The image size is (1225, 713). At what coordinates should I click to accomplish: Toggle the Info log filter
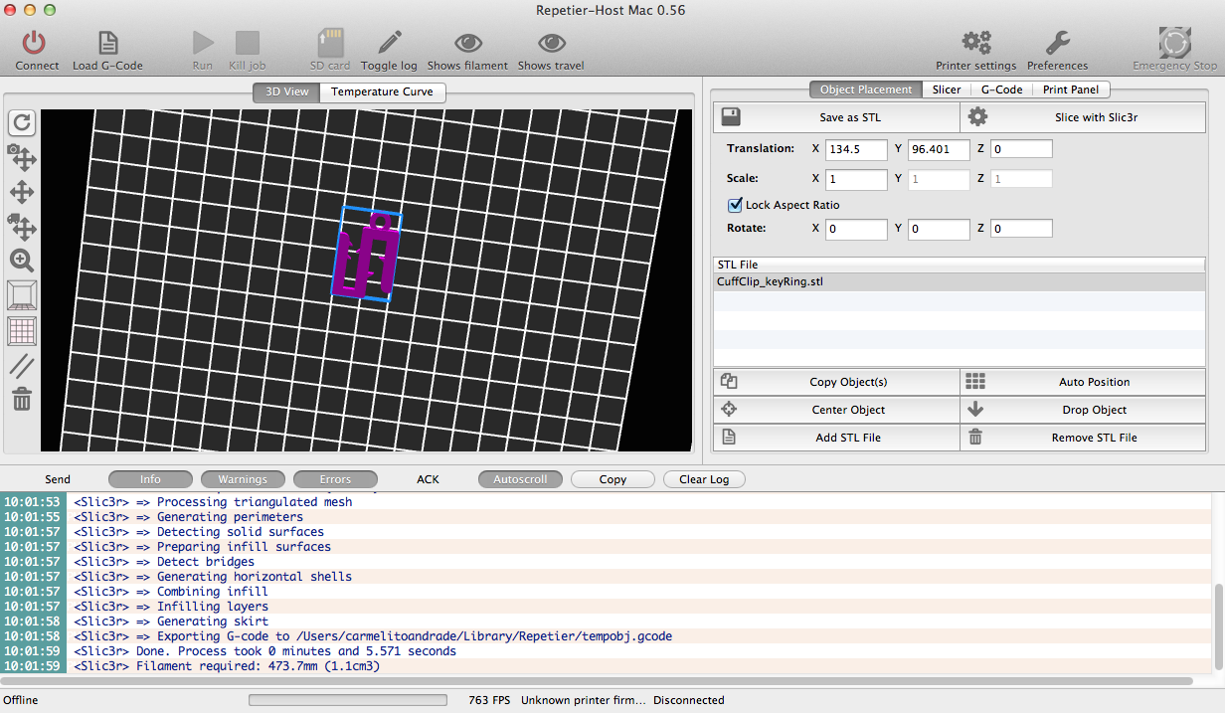point(150,479)
